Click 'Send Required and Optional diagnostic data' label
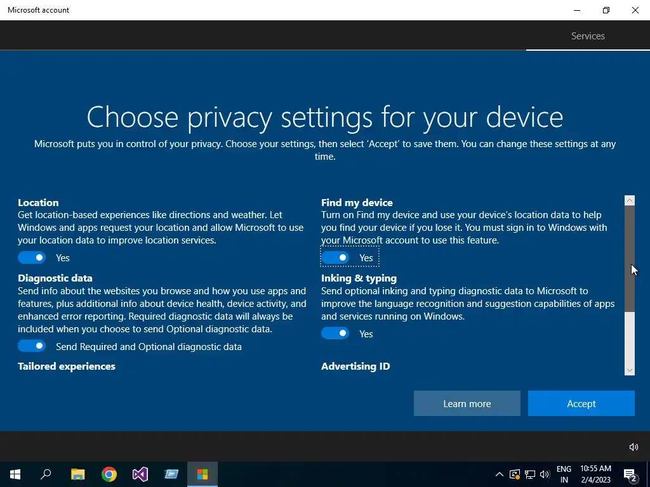 click(x=149, y=347)
